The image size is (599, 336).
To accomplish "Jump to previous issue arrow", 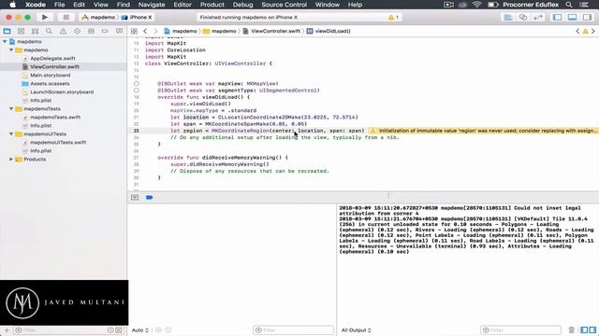I will pos(577,31).
